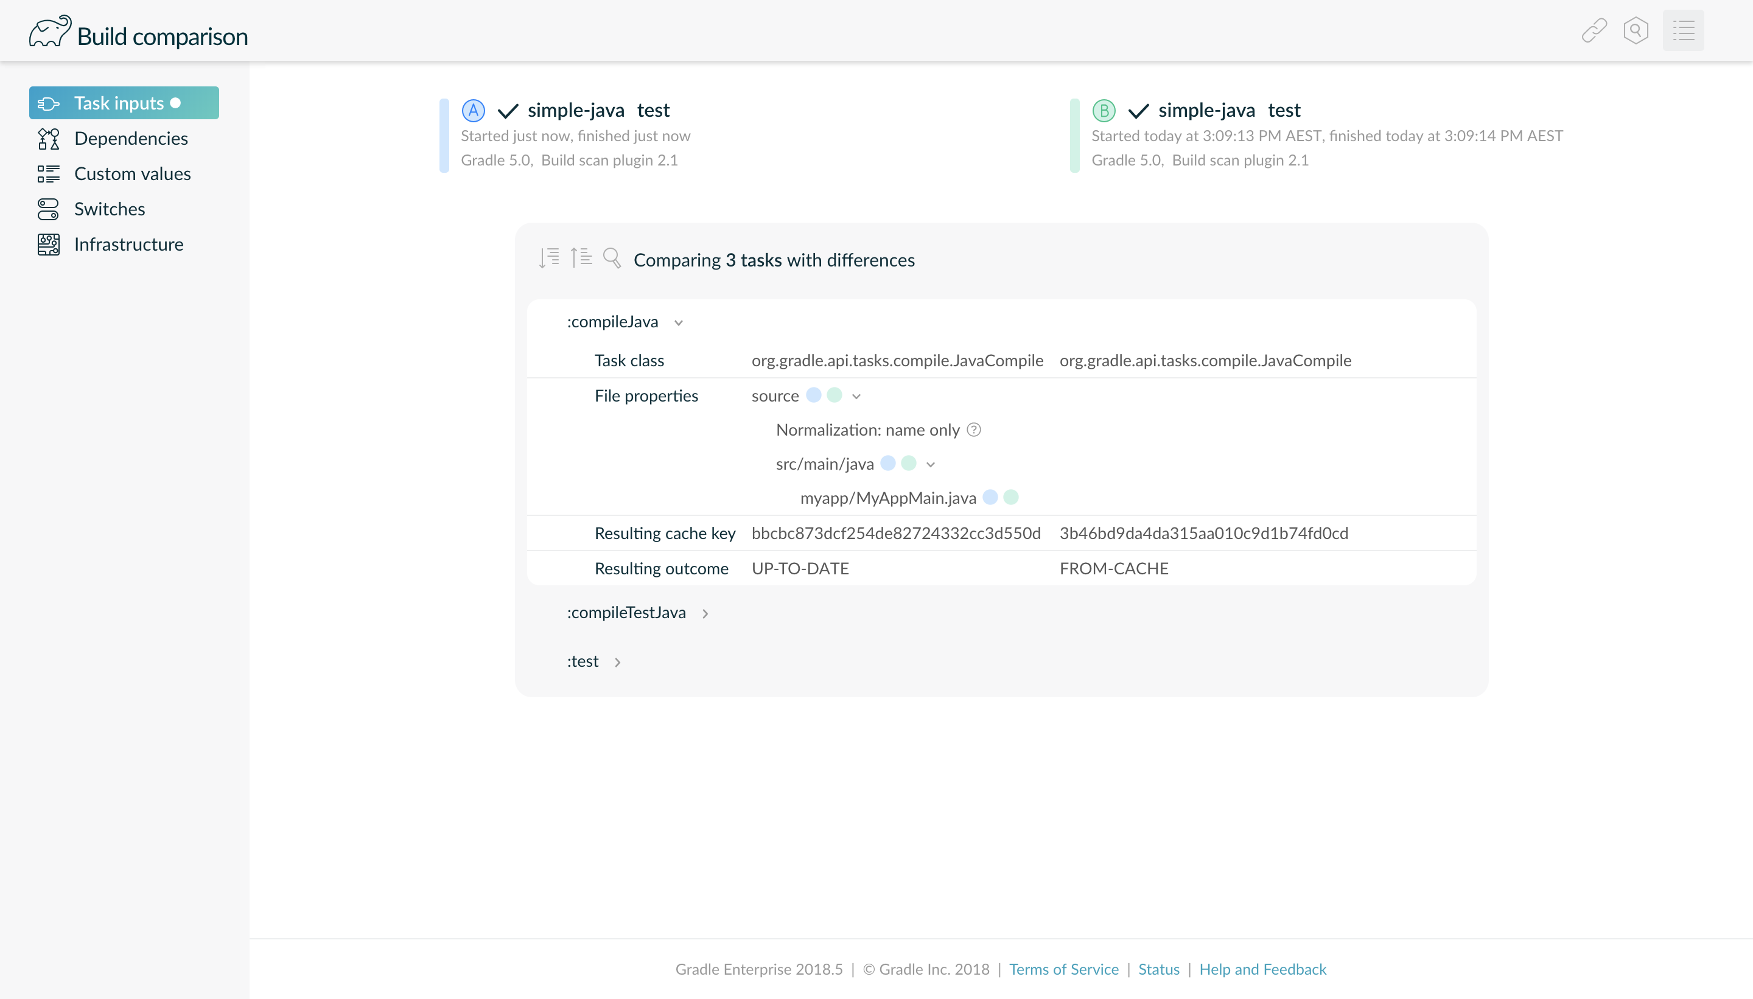Viewport: 1753px width, 999px height.
Task: Go to the Switches section
Action: pyautogui.click(x=109, y=209)
